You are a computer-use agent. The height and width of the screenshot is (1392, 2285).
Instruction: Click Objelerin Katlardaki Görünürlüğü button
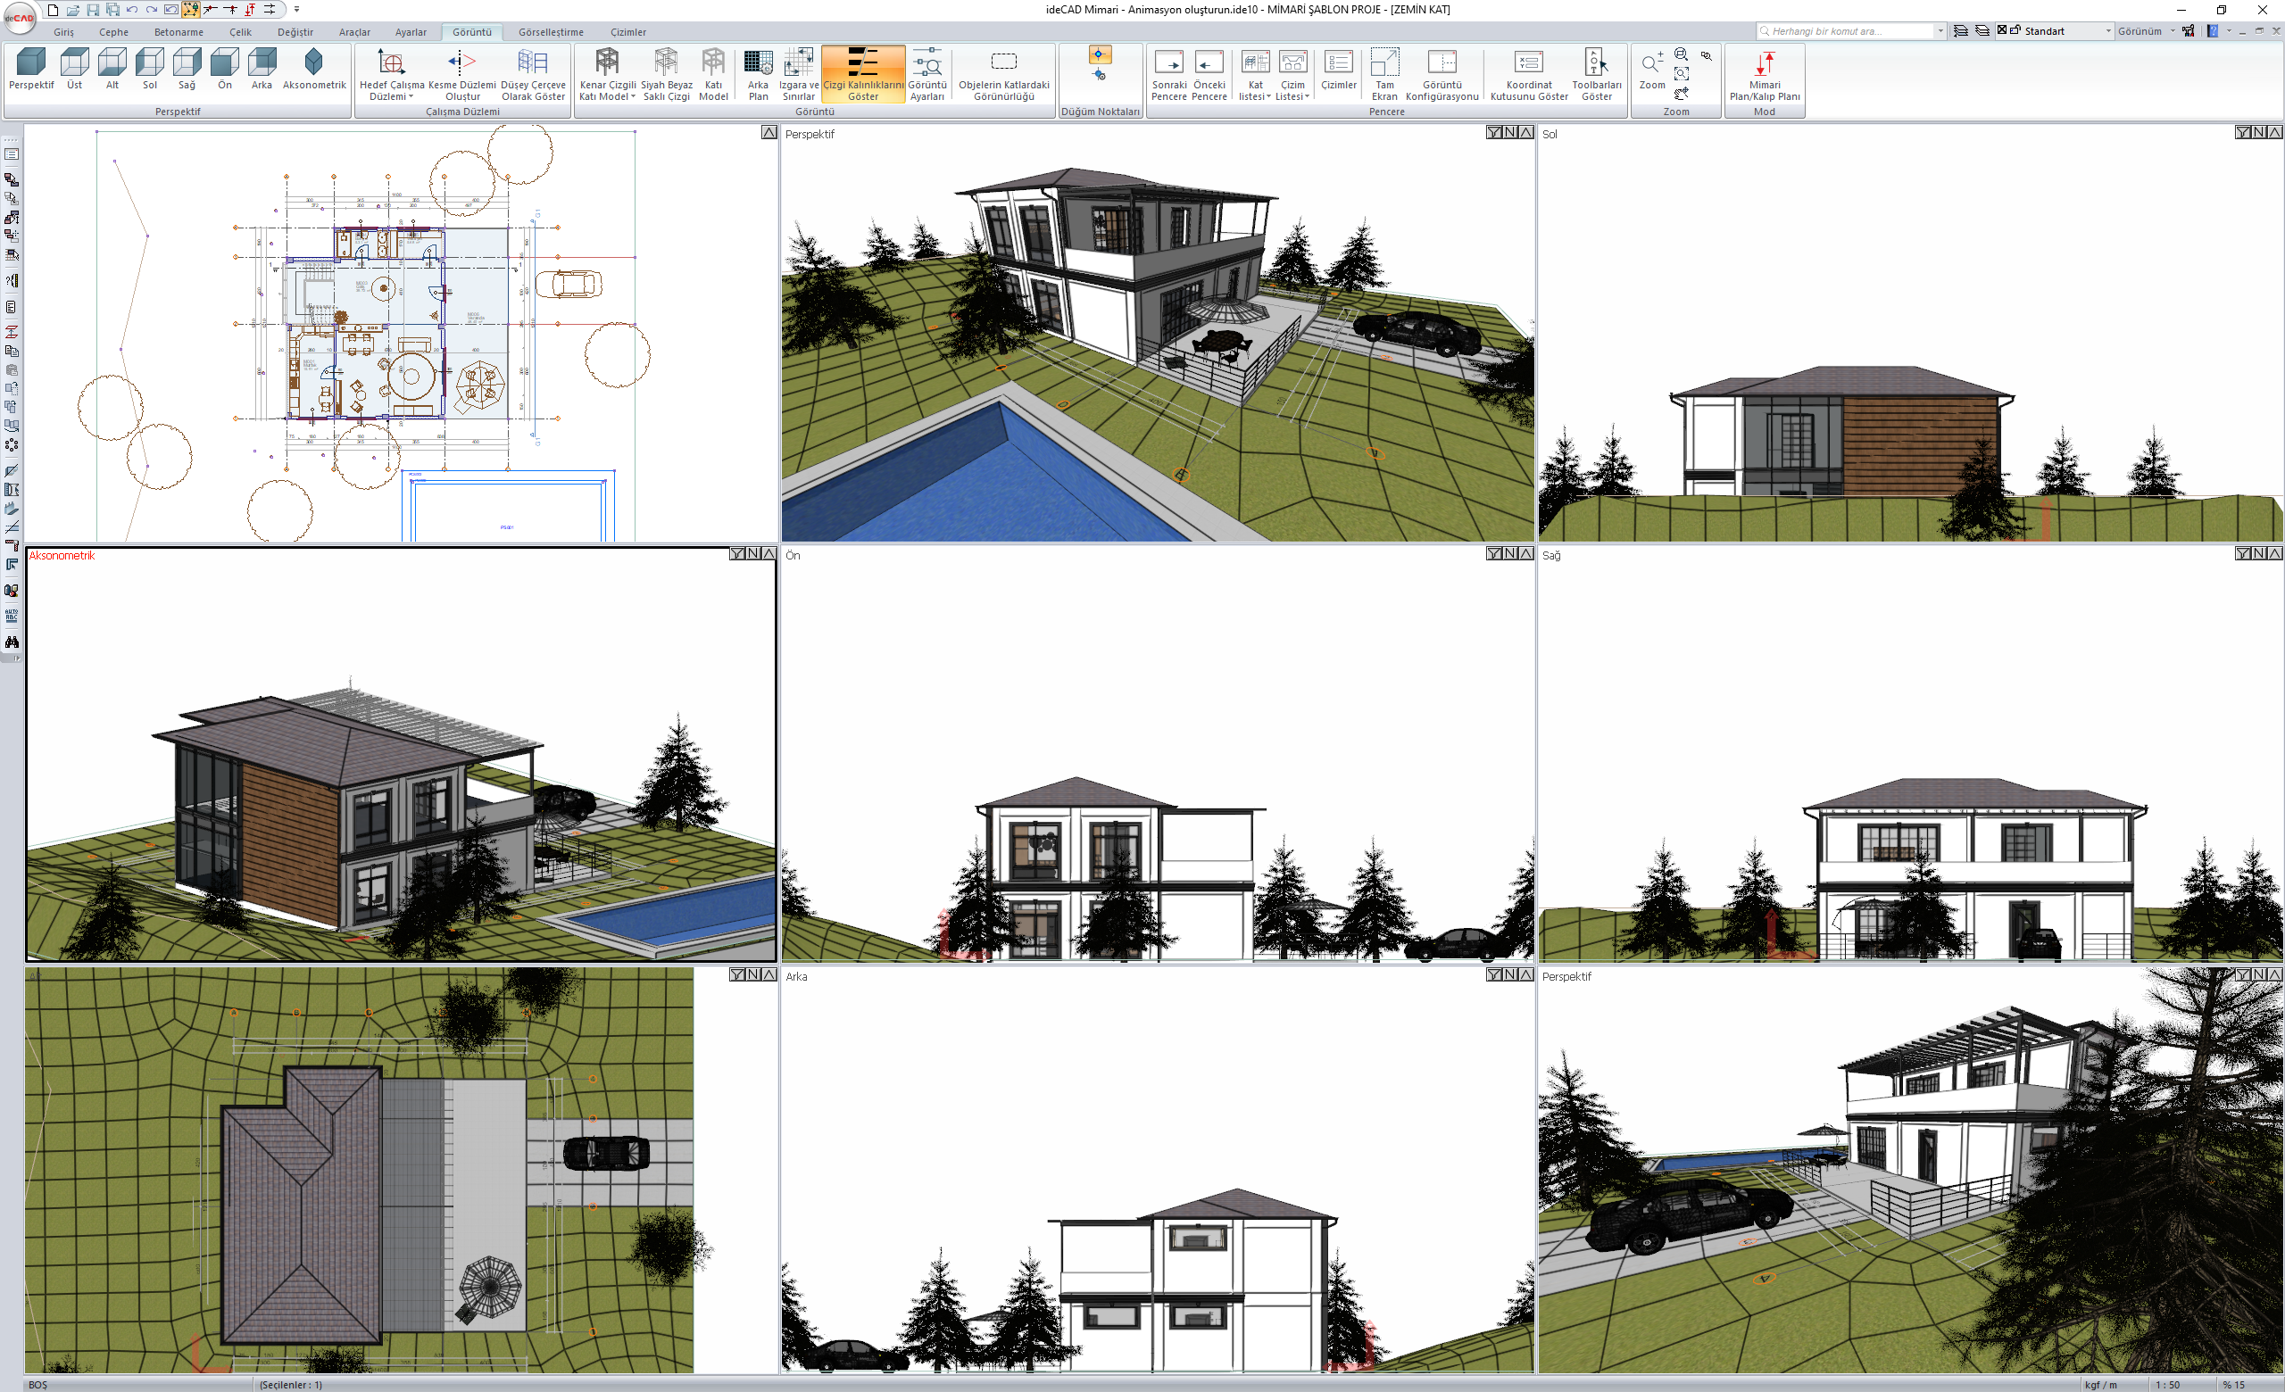[1003, 63]
